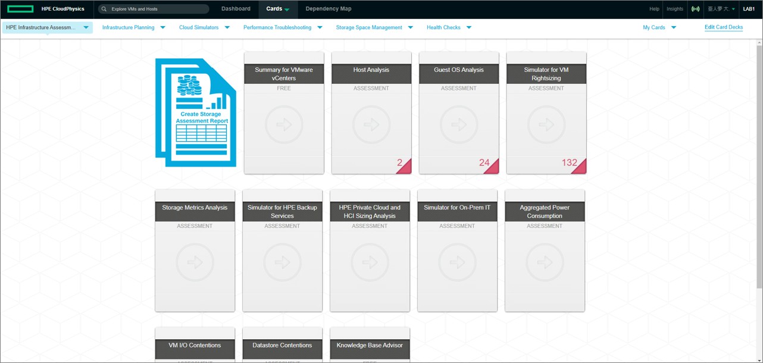The image size is (763, 363).
Task: Expand the Storage Space Management dropdown
Action: point(410,27)
